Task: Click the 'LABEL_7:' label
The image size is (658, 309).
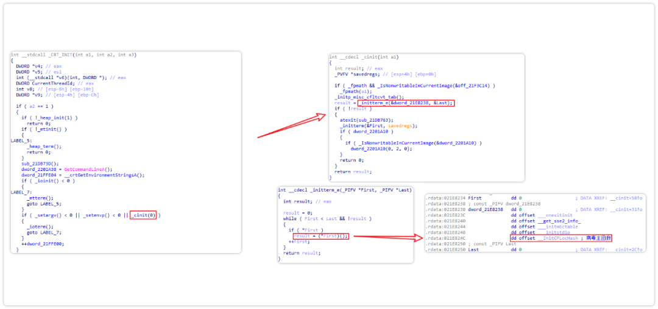Action: (x=21, y=192)
